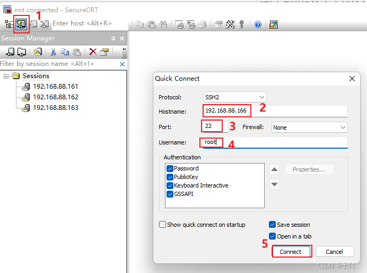This screenshot has height=273, width=367.
Task: Click the Disconnect toolbar icon
Action: click(45, 24)
